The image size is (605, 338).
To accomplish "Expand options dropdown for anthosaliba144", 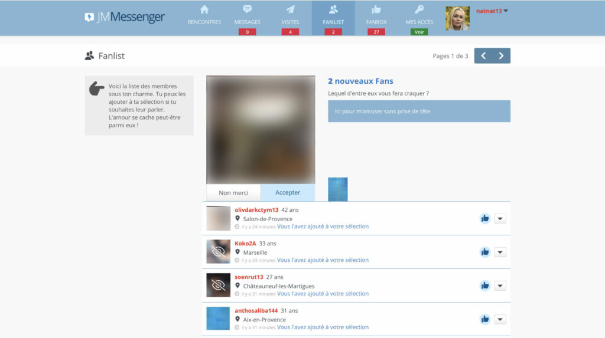I will [500, 319].
